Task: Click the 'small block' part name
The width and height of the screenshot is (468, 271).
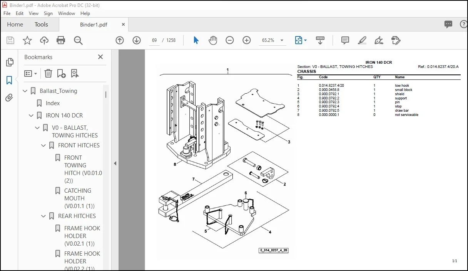Action: click(404, 90)
